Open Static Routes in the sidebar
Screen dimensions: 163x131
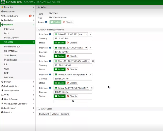[x=10, y=55]
